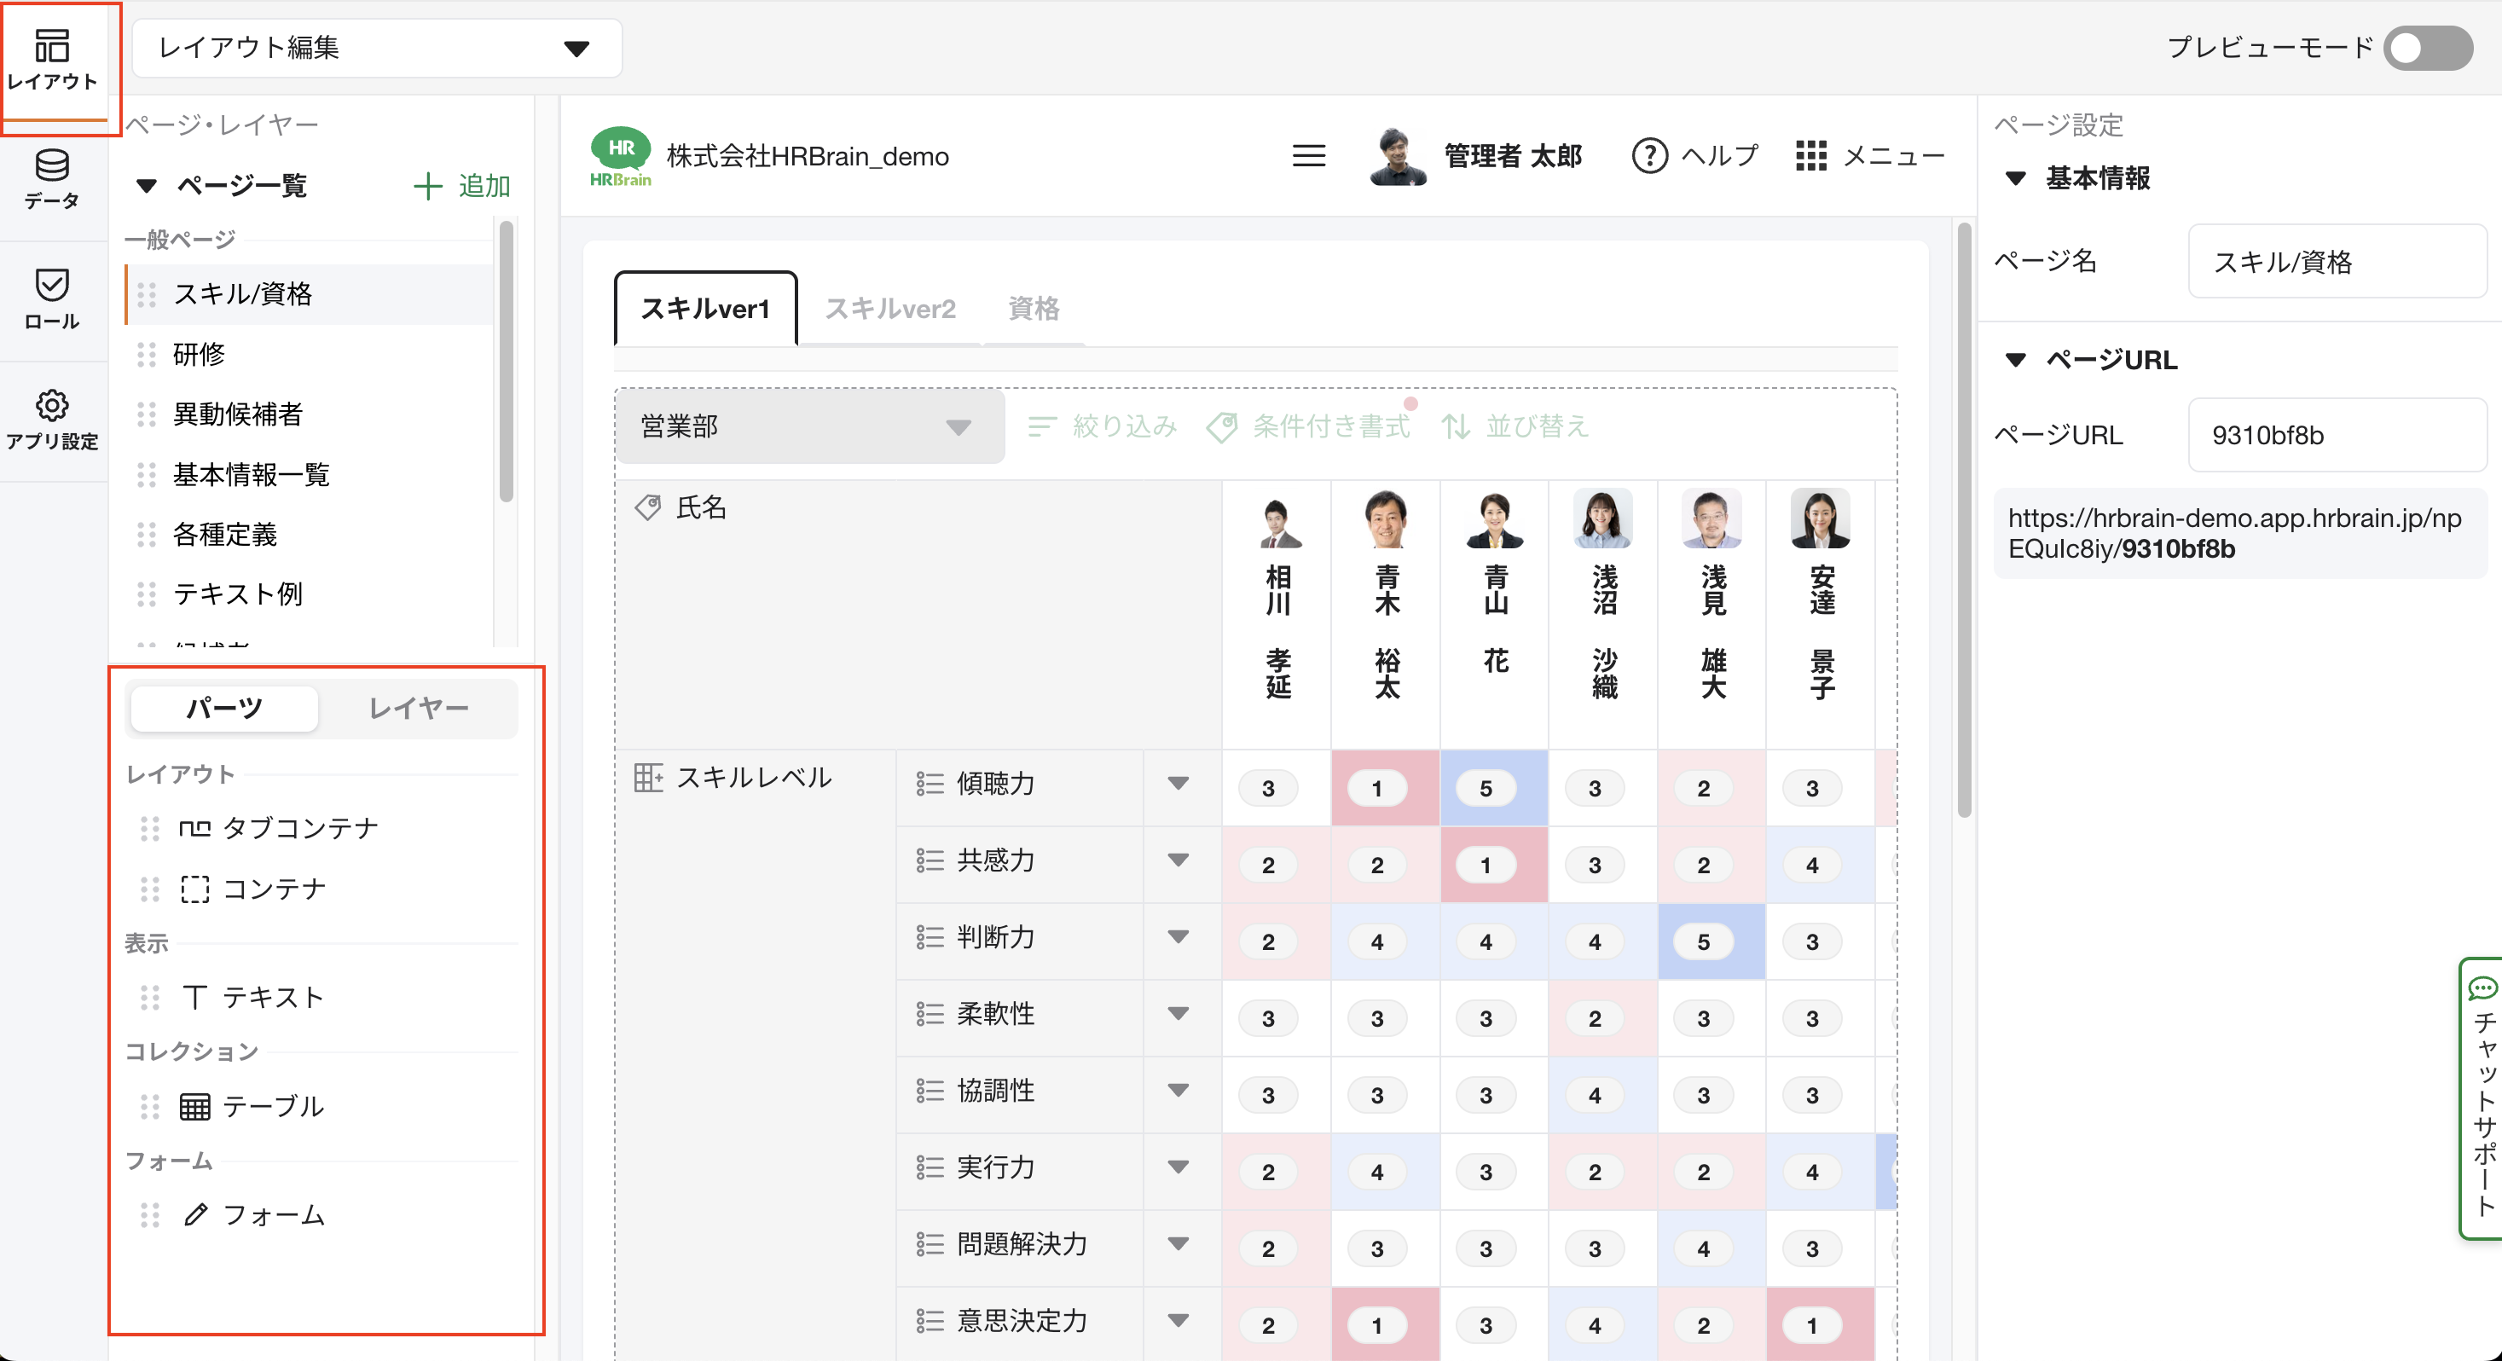Click the hamburger menu icon in header

tap(1308, 155)
